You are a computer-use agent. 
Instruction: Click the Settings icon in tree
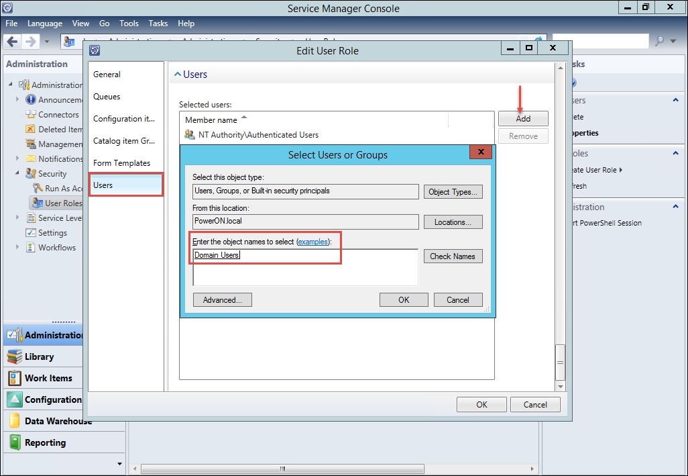click(31, 232)
